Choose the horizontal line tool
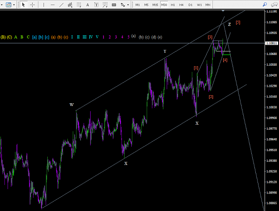Image resolution: width=279 pixels, height=211 pixels. (53, 5)
